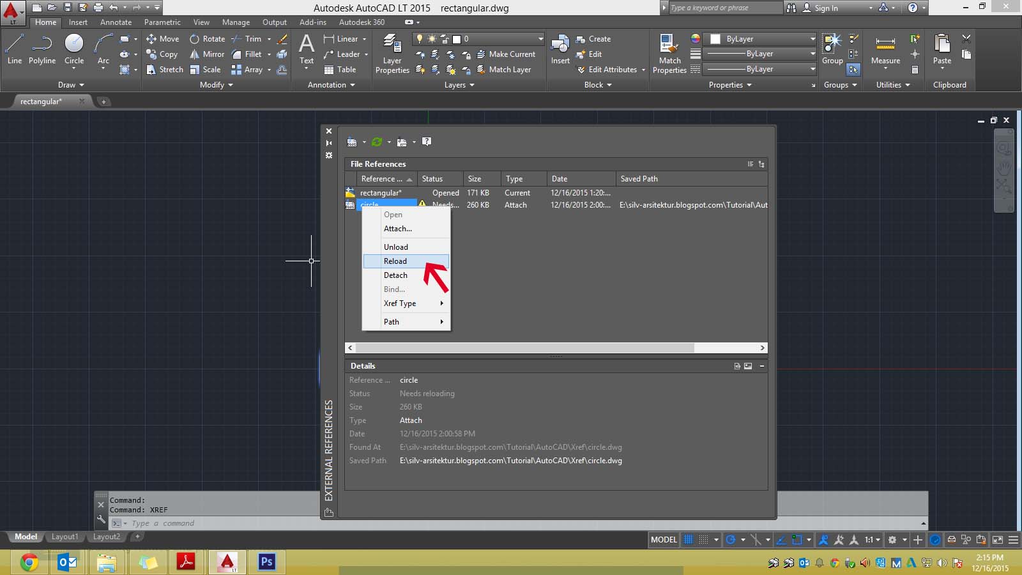Toggle object snap in status bar
The image size is (1022, 575).
[797, 540]
